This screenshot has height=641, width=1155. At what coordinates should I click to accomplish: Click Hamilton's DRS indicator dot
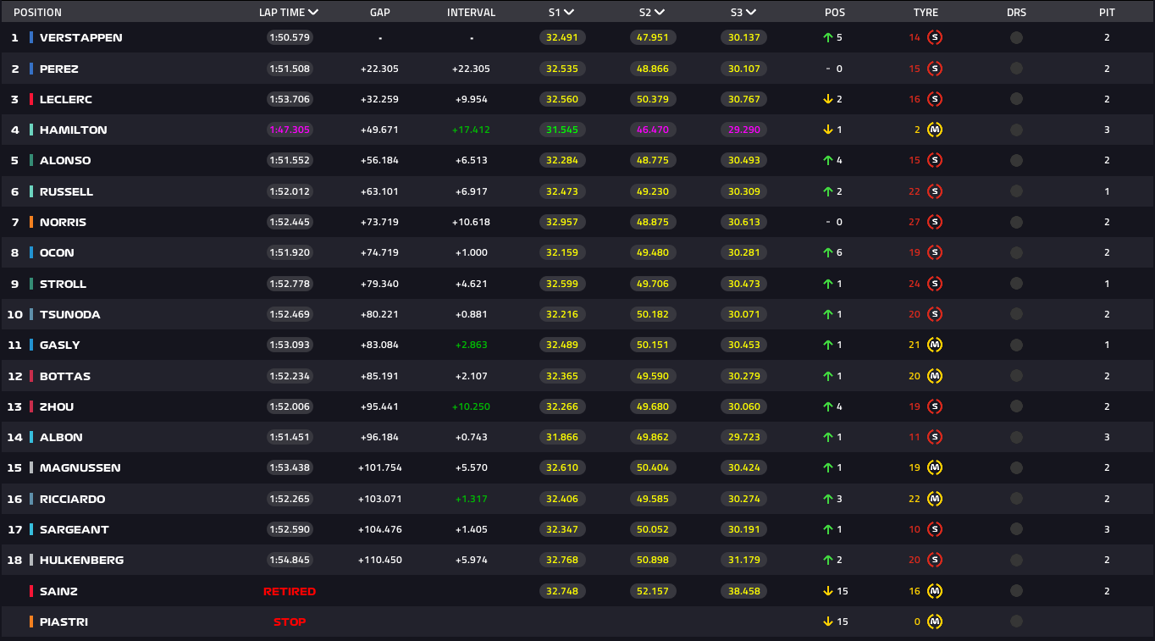pos(1016,130)
